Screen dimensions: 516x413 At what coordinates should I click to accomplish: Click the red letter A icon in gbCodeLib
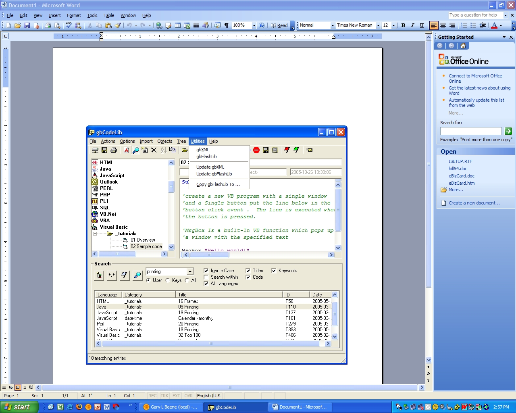pyautogui.click(x=127, y=150)
